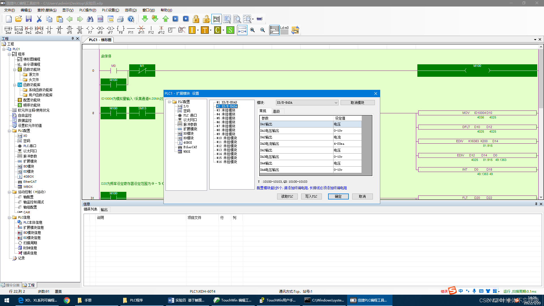
Task: Click the green download-to-PLC arrow icon
Action: click(x=145, y=19)
